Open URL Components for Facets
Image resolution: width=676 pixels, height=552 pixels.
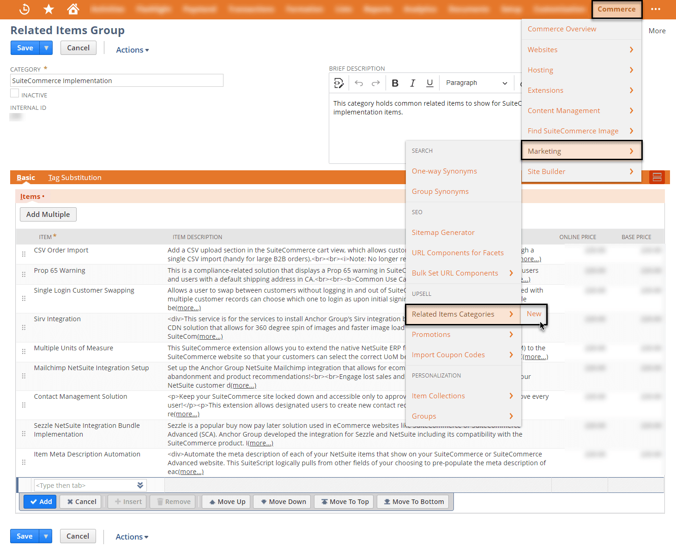point(458,253)
